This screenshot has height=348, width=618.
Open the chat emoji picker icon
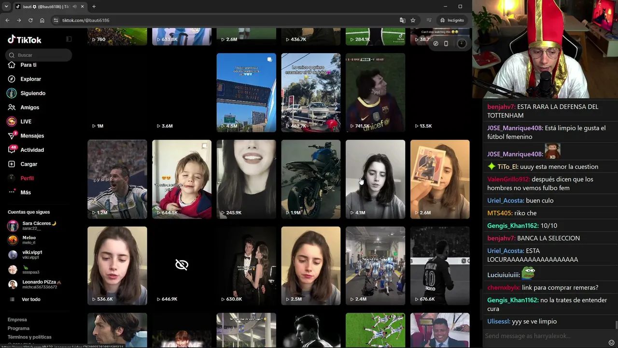pyautogui.click(x=611, y=343)
